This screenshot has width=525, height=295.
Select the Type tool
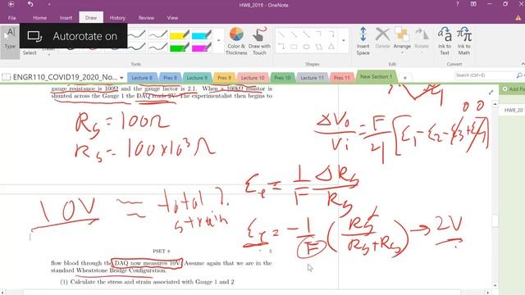coord(10,40)
